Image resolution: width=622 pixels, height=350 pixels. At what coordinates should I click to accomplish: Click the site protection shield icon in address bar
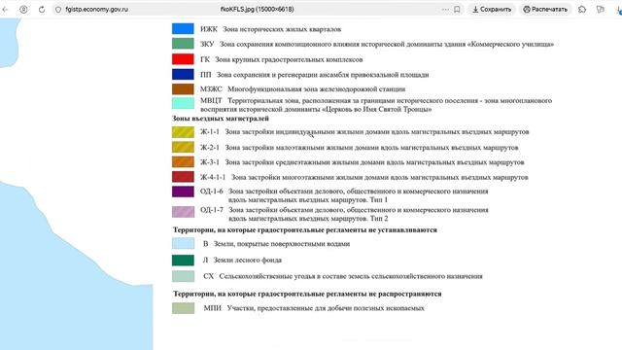58,9
